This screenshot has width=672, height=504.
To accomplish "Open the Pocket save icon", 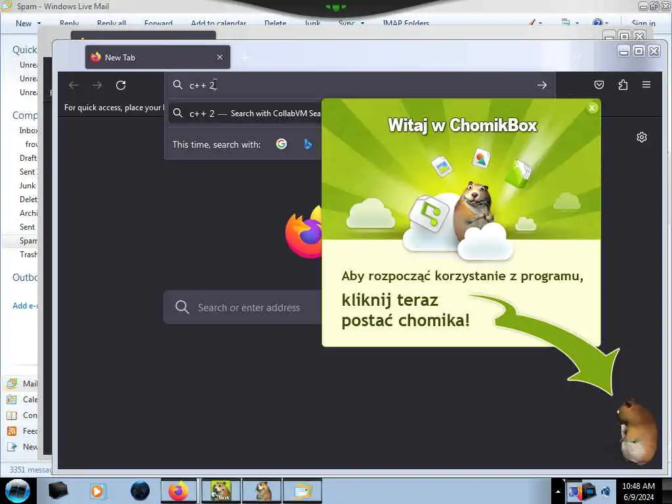I will 599,85.
